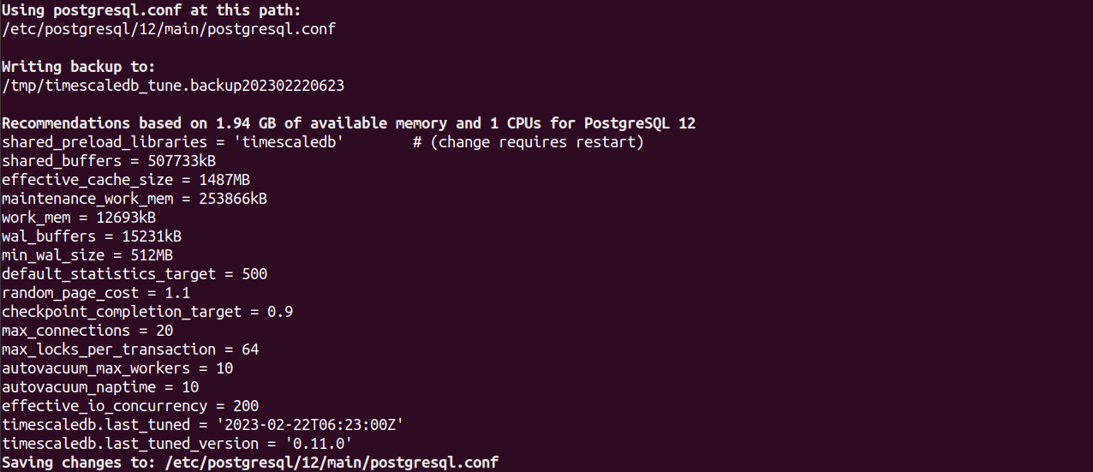This screenshot has width=1093, height=472.
Task: Click the work_mem = 12693kB line
Action: [x=79, y=218]
